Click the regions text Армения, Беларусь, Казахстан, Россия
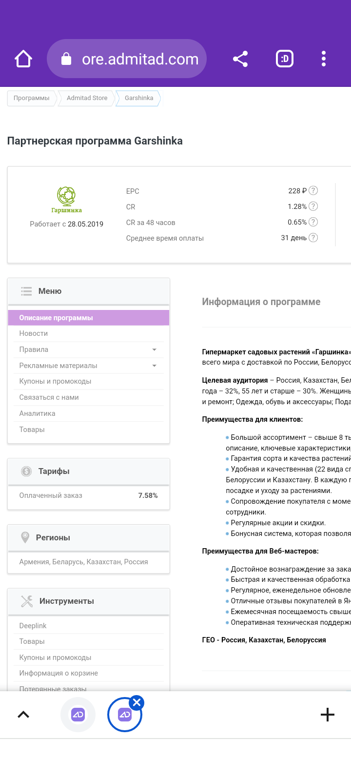351x781 pixels. point(83,562)
